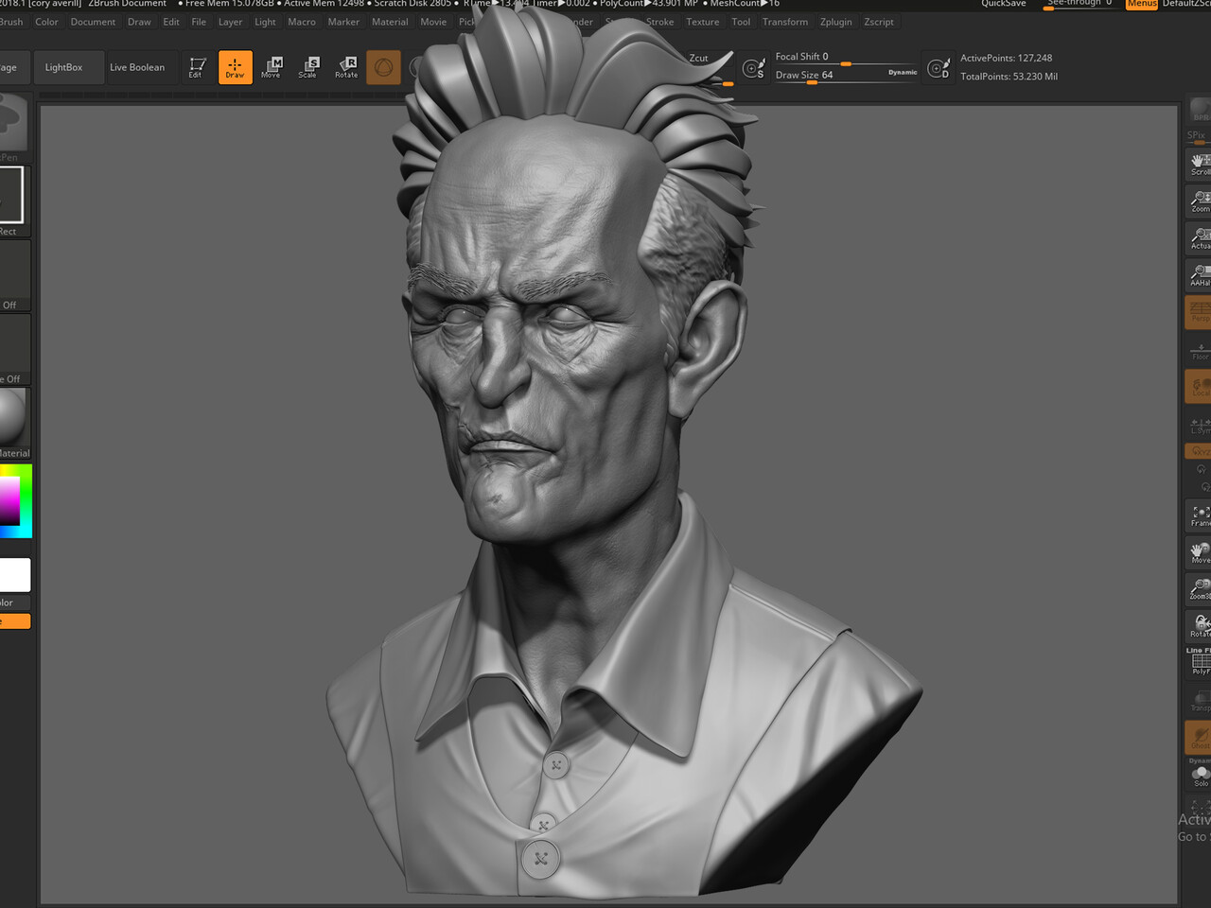Select the Draw mode button
Image resolution: width=1211 pixels, height=908 pixels.
pos(236,67)
